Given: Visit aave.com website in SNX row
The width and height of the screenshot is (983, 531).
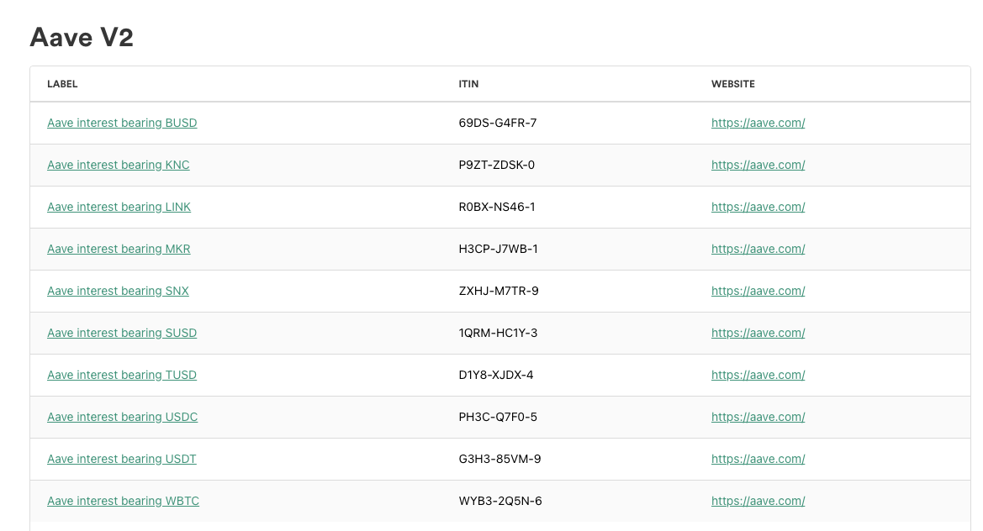Looking at the screenshot, I should coord(758,291).
